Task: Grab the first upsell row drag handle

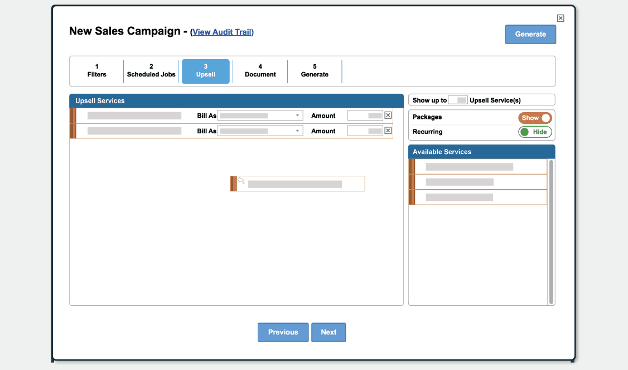Action: tap(73, 116)
